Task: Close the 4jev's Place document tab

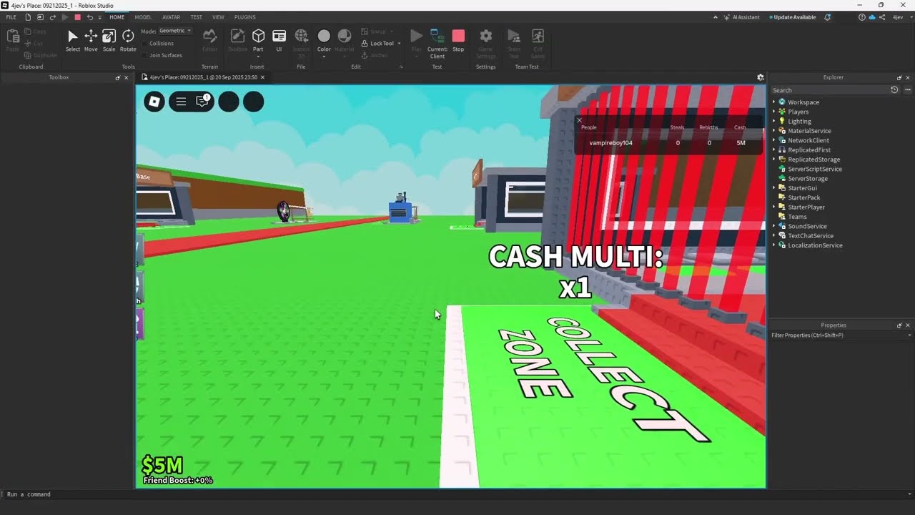Action: tap(262, 77)
